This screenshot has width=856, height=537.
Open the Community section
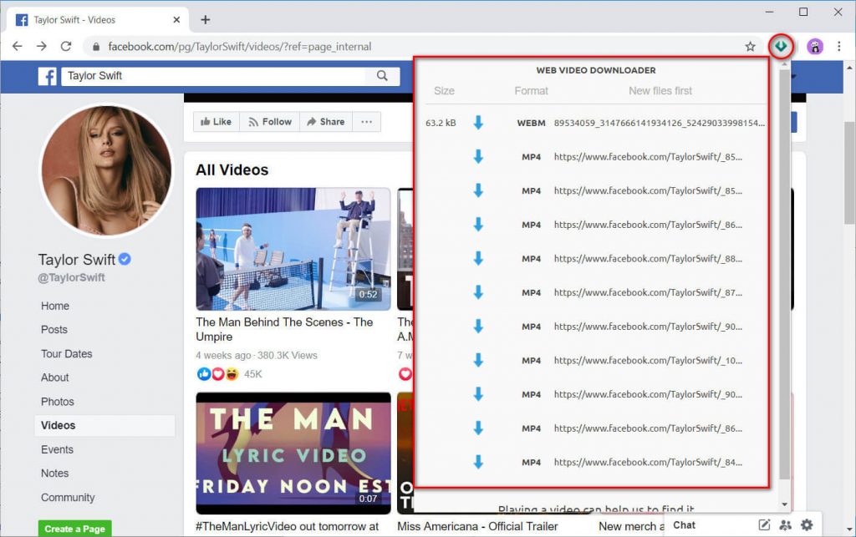pos(68,497)
